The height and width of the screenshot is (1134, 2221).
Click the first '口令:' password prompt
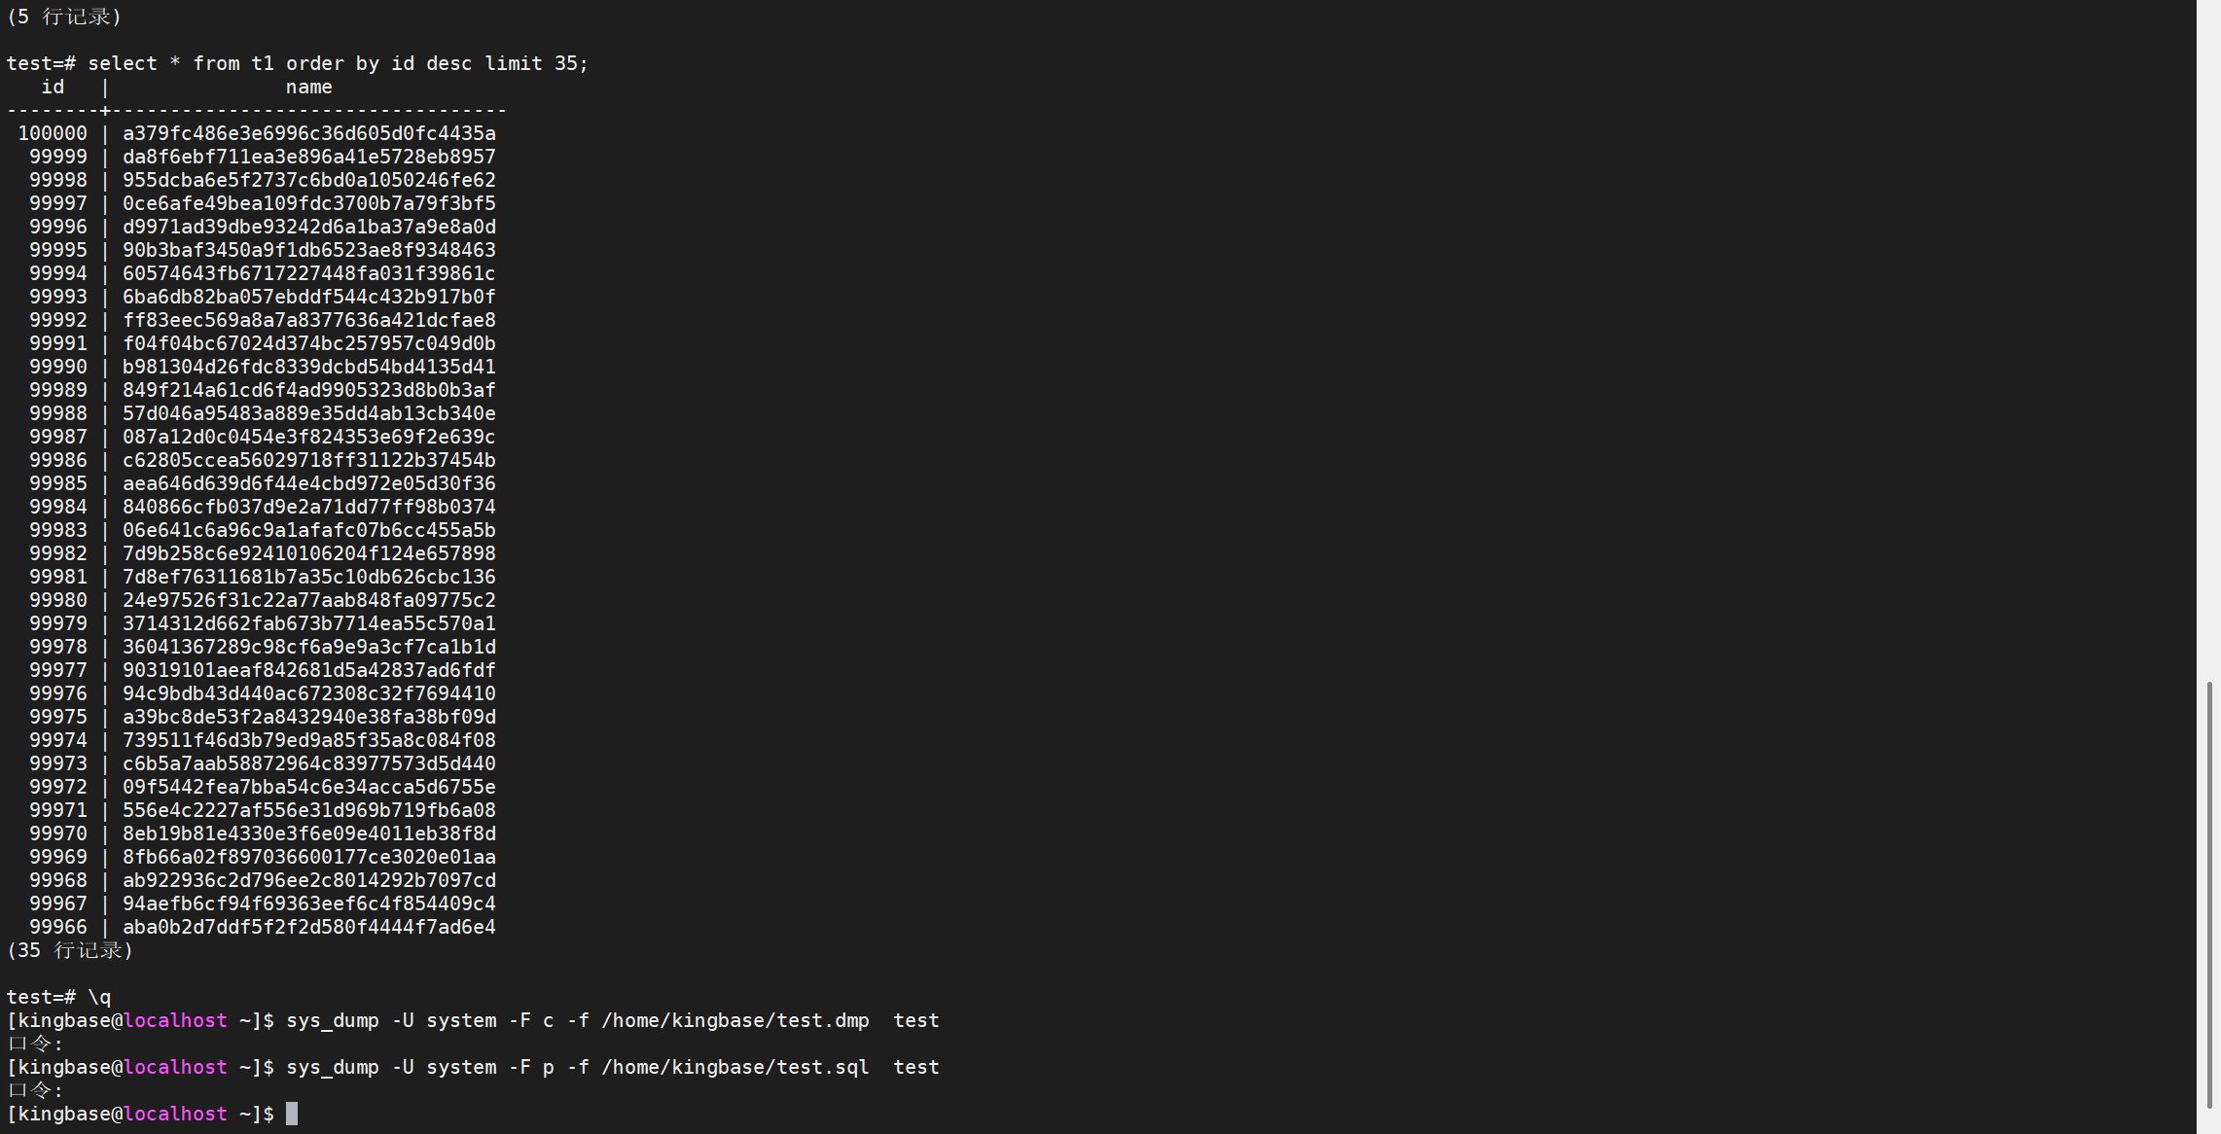tap(35, 1045)
